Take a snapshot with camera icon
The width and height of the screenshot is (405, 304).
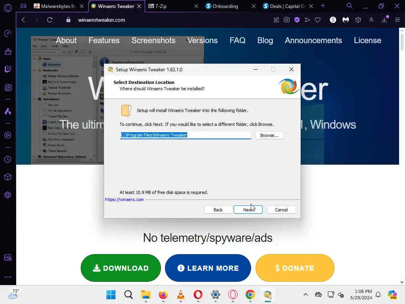click(x=287, y=20)
